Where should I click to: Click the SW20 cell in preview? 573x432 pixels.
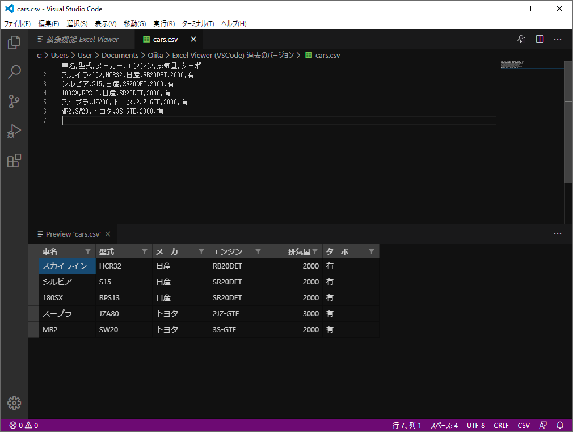124,330
